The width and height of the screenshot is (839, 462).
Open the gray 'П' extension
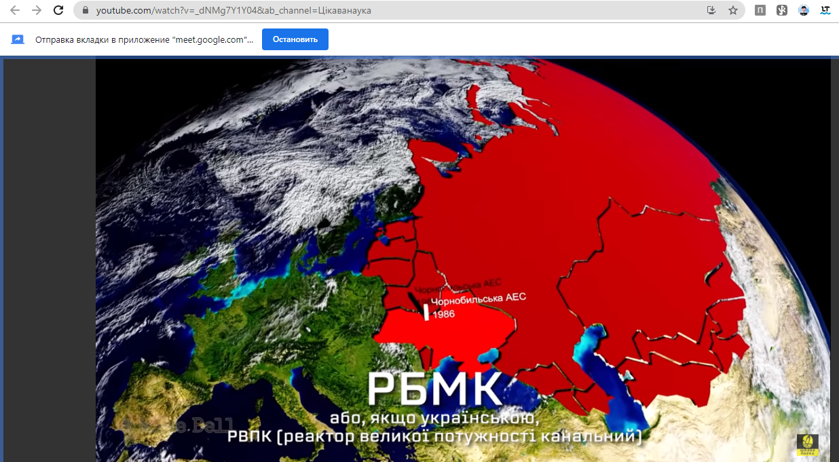(760, 10)
